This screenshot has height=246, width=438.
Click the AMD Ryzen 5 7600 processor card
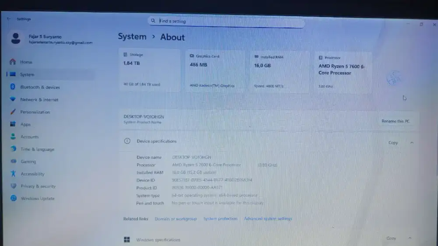coord(343,73)
